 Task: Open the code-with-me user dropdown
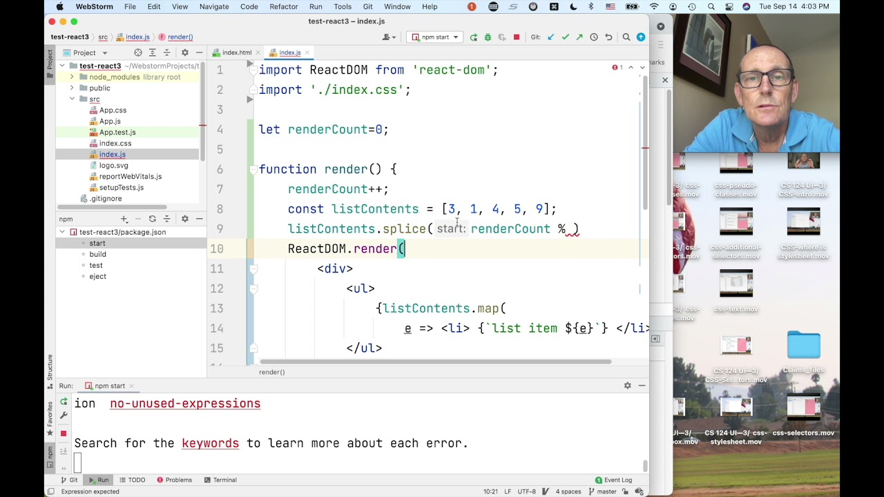coord(390,37)
